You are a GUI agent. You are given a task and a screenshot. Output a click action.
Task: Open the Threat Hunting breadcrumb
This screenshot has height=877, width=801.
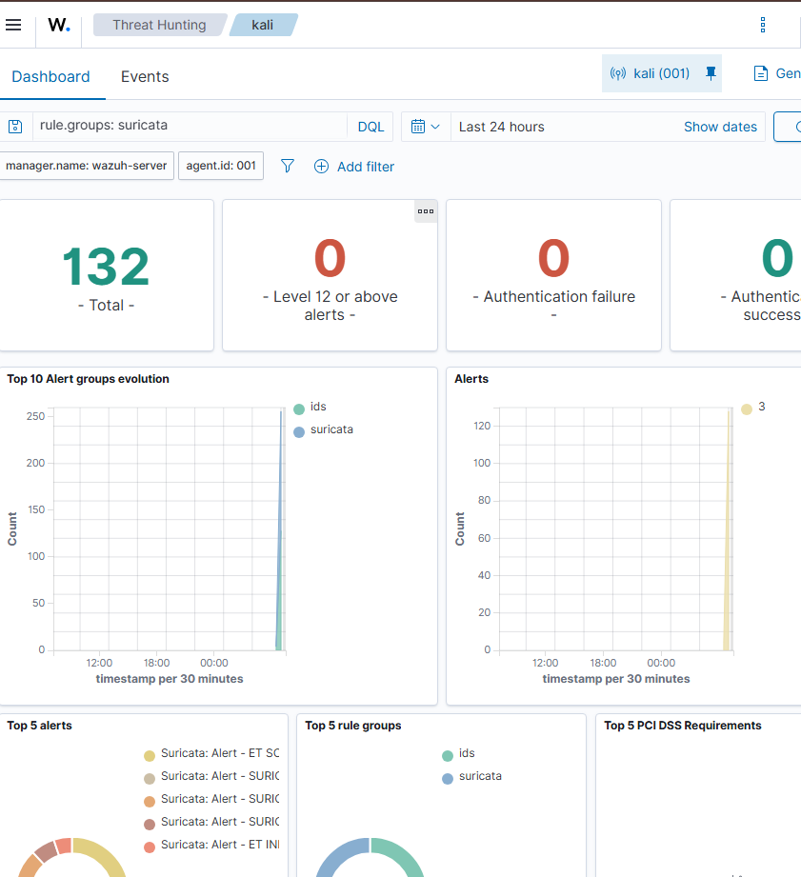(159, 25)
